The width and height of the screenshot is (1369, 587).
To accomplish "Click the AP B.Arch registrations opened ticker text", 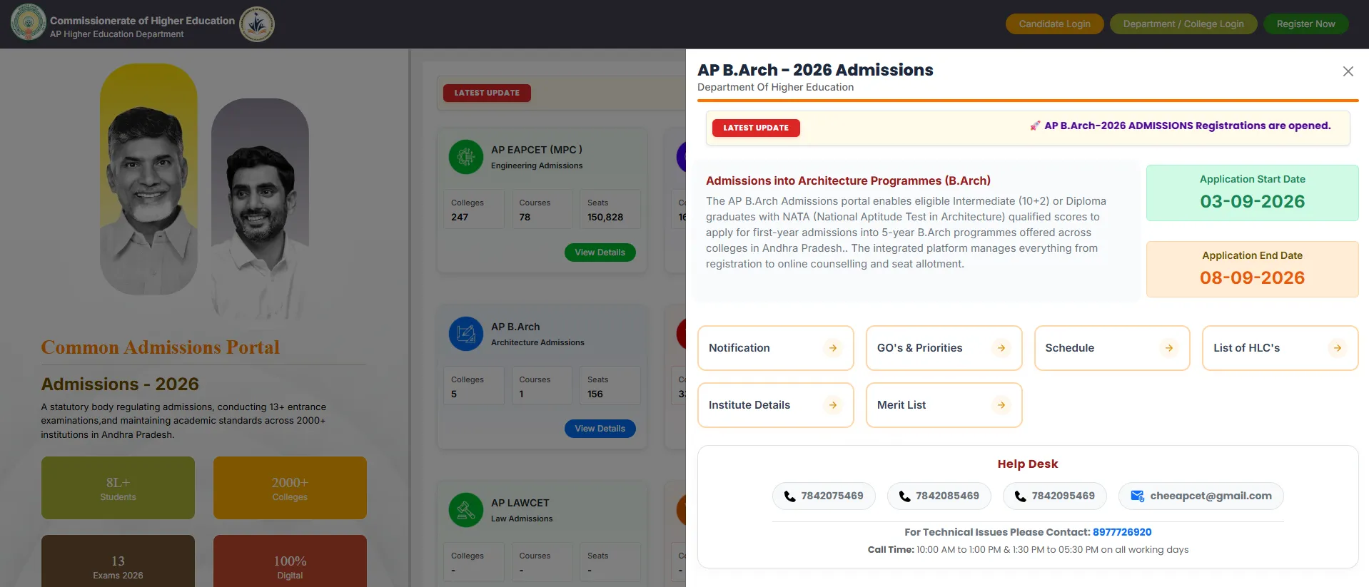I will click(x=1187, y=126).
